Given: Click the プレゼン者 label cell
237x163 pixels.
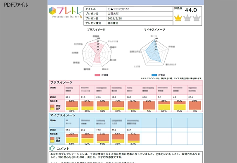Looking at the screenshot, I should click(95, 14).
